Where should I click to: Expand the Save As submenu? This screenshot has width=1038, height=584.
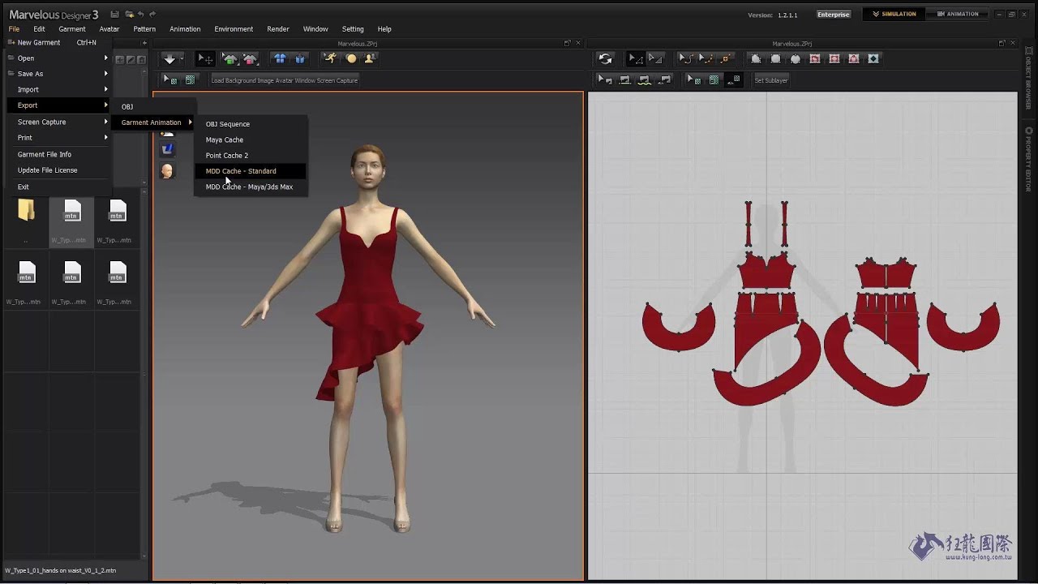[58, 74]
